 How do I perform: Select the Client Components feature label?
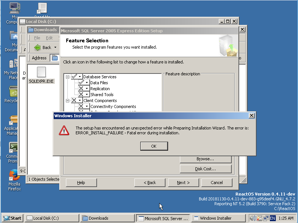pyautogui.click(x=100, y=100)
